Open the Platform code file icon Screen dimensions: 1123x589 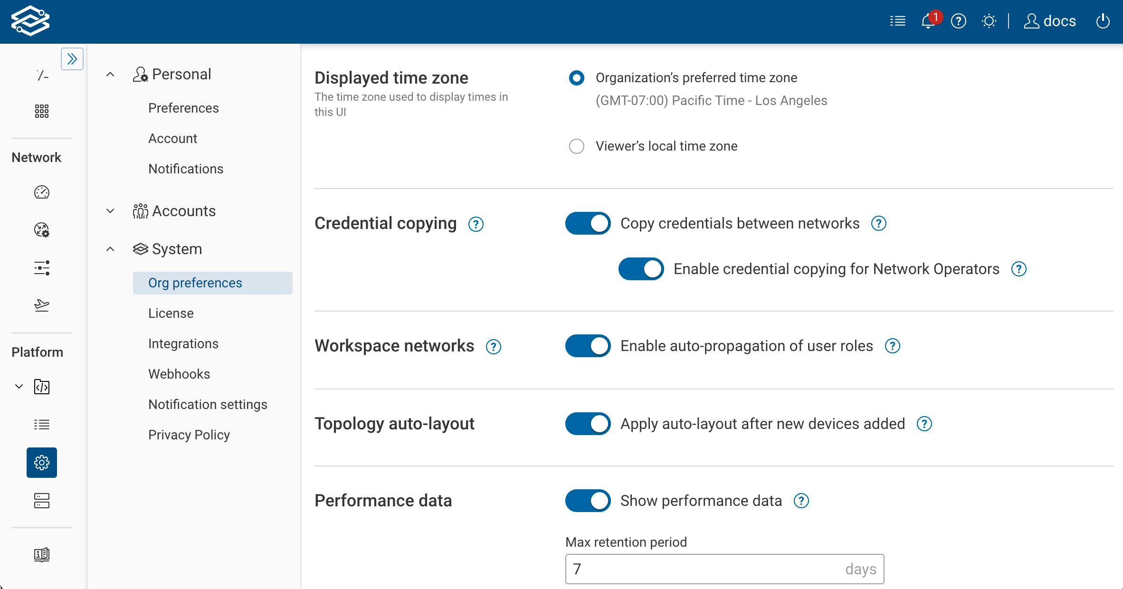(42, 387)
